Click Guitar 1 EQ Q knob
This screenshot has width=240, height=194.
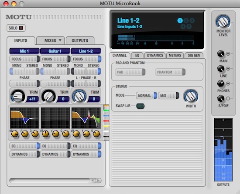(66, 134)
